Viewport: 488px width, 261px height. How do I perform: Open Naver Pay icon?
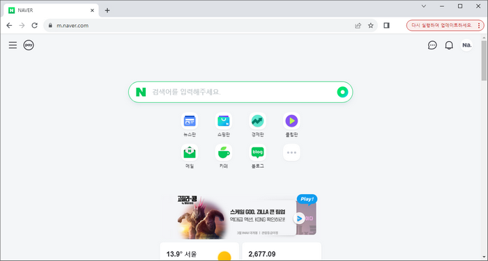coord(29,45)
